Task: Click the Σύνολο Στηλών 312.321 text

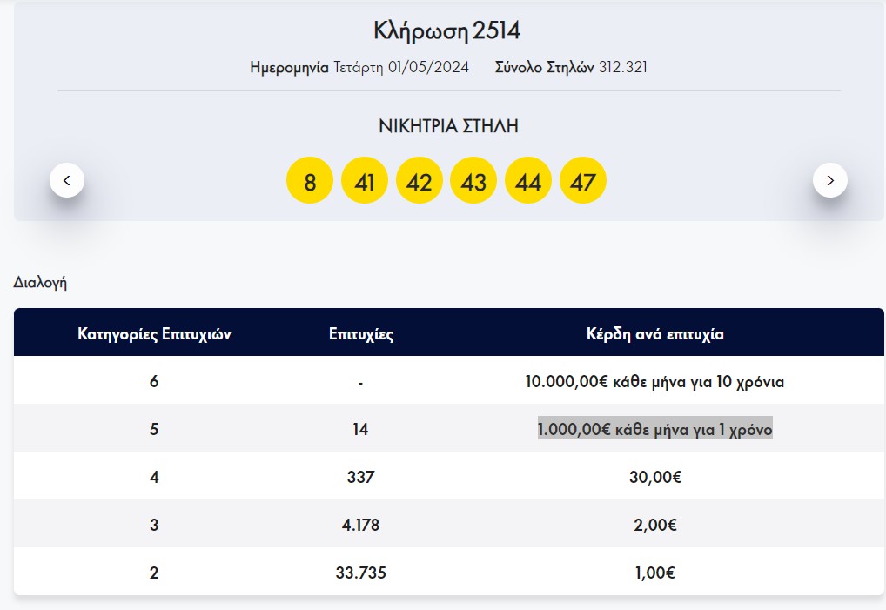Action: point(571,67)
